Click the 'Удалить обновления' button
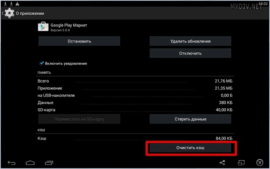This screenshot has width=270, height=169. click(x=190, y=41)
